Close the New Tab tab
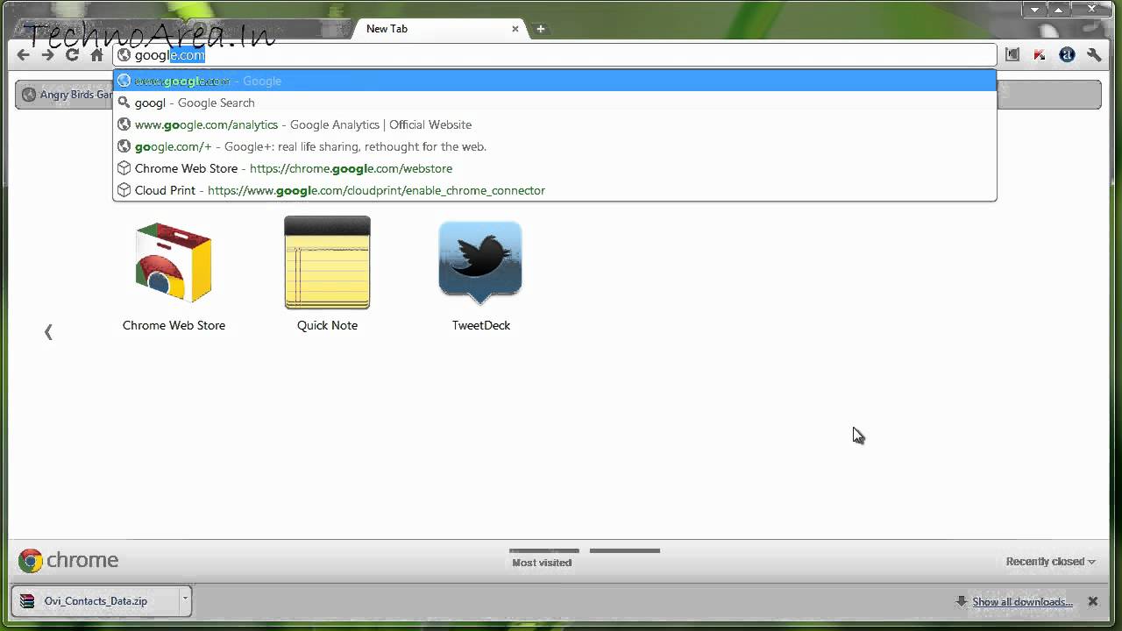The width and height of the screenshot is (1122, 631). click(x=515, y=29)
